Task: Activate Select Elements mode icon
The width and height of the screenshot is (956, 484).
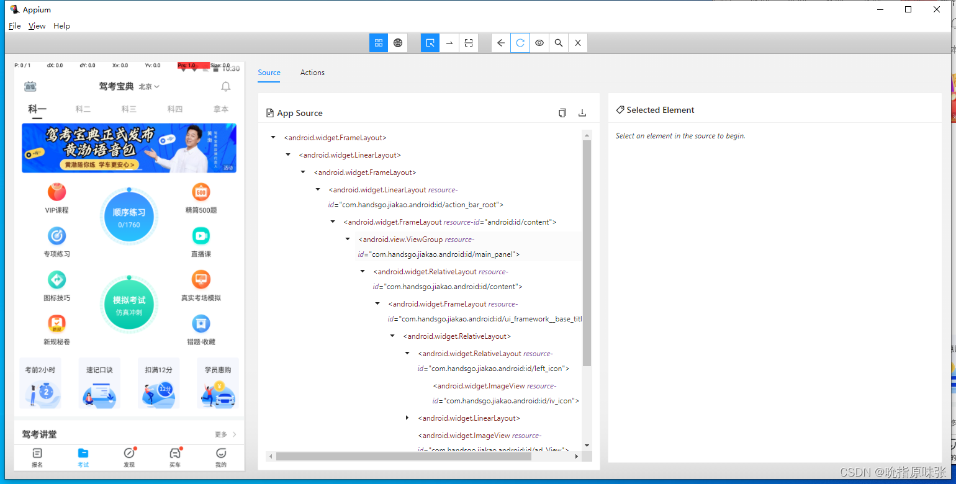Action: [430, 43]
